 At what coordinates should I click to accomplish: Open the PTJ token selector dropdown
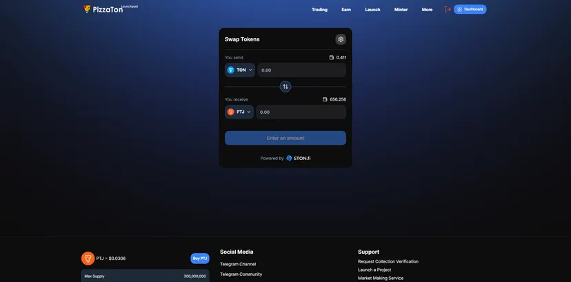click(x=239, y=112)
